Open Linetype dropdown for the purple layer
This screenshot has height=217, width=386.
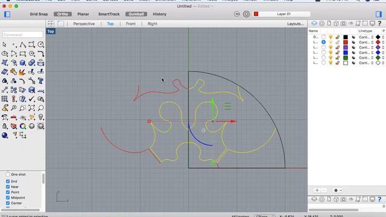[366, 47]
